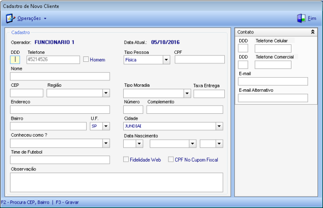Open the Conheceu como dropdown

pyautogui.click(x=106, y=143)
